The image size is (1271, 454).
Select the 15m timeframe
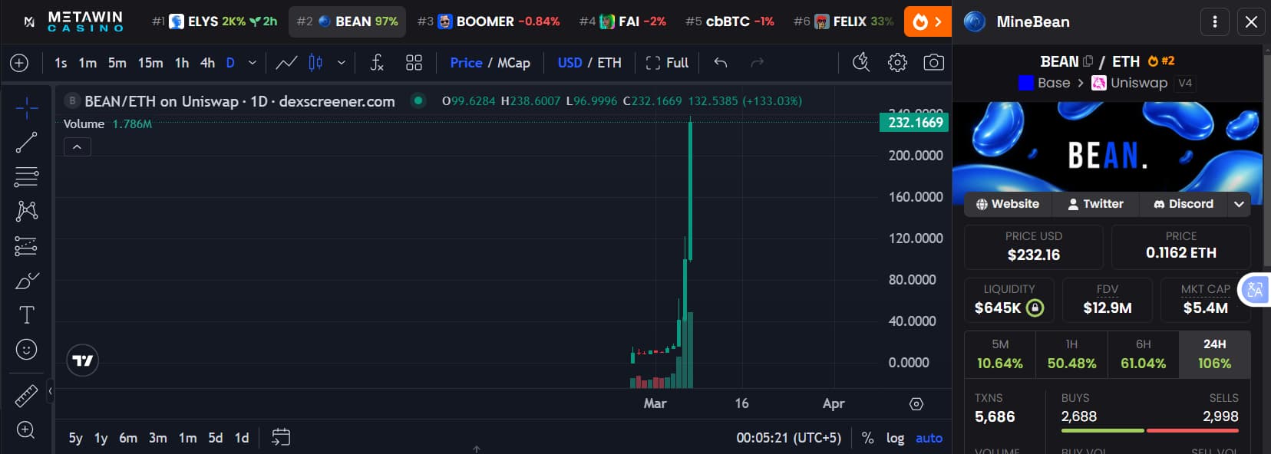point(150,63)
